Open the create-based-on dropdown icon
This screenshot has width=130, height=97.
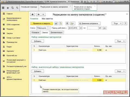(x=72, y=23)
